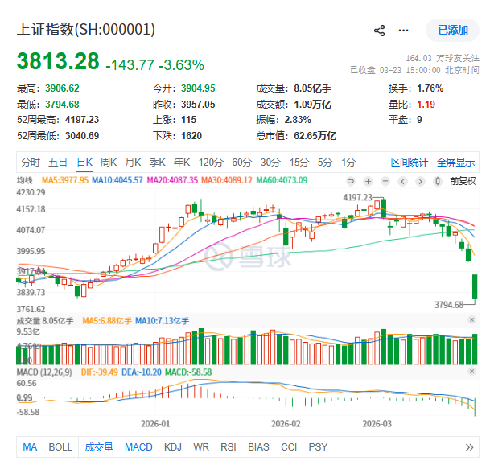Zoom in chart with plus icon

pyautogui.click(x=369, y=181)
